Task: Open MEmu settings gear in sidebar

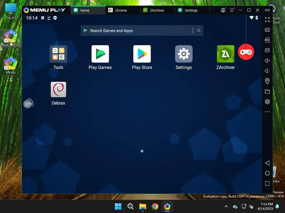Action: 267,102
